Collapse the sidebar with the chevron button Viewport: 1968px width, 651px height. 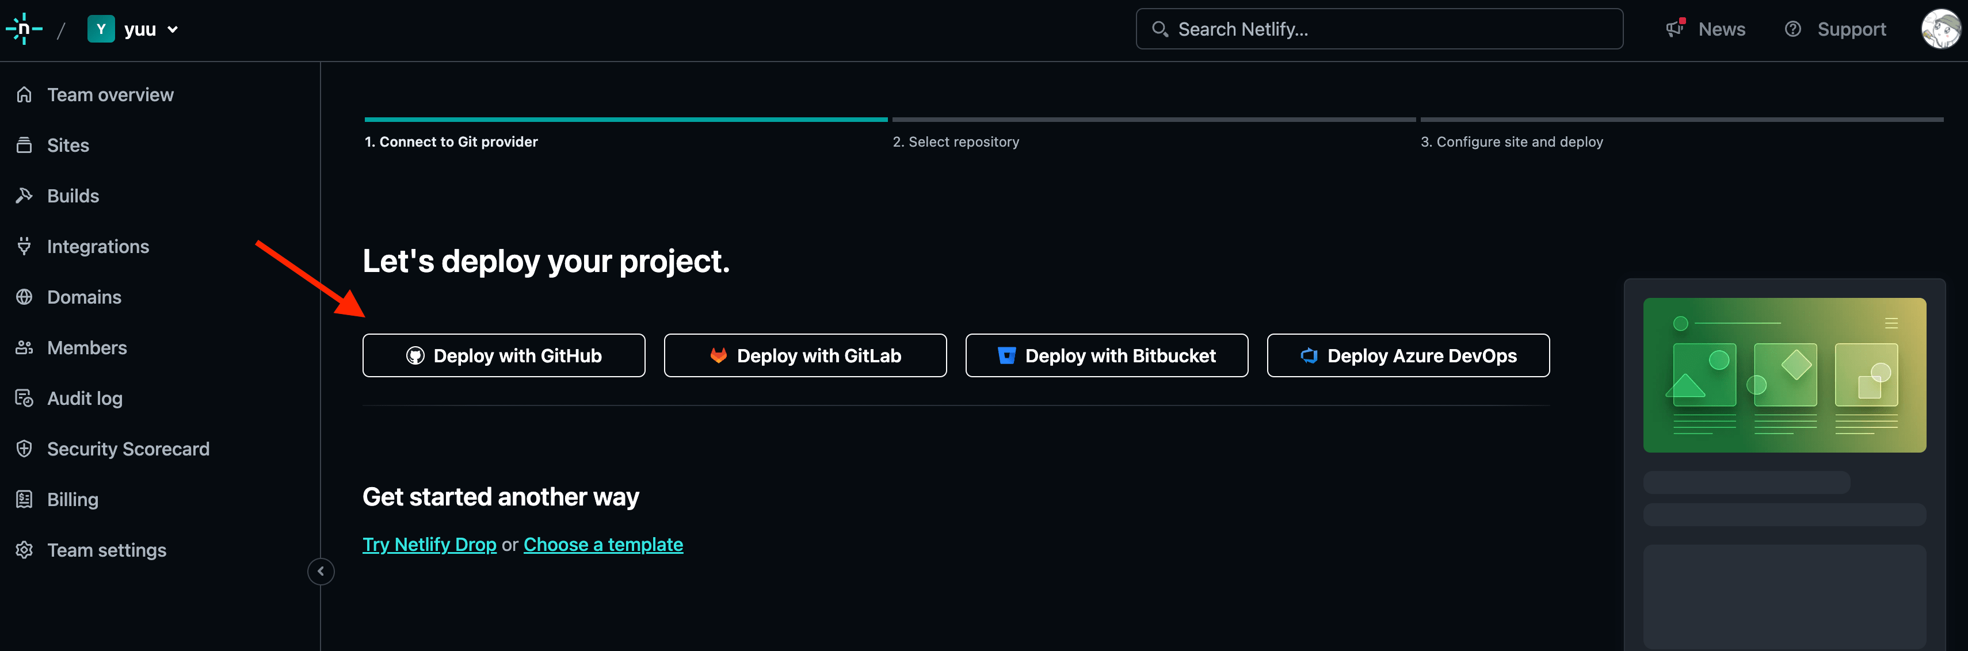tap(321, 571)
